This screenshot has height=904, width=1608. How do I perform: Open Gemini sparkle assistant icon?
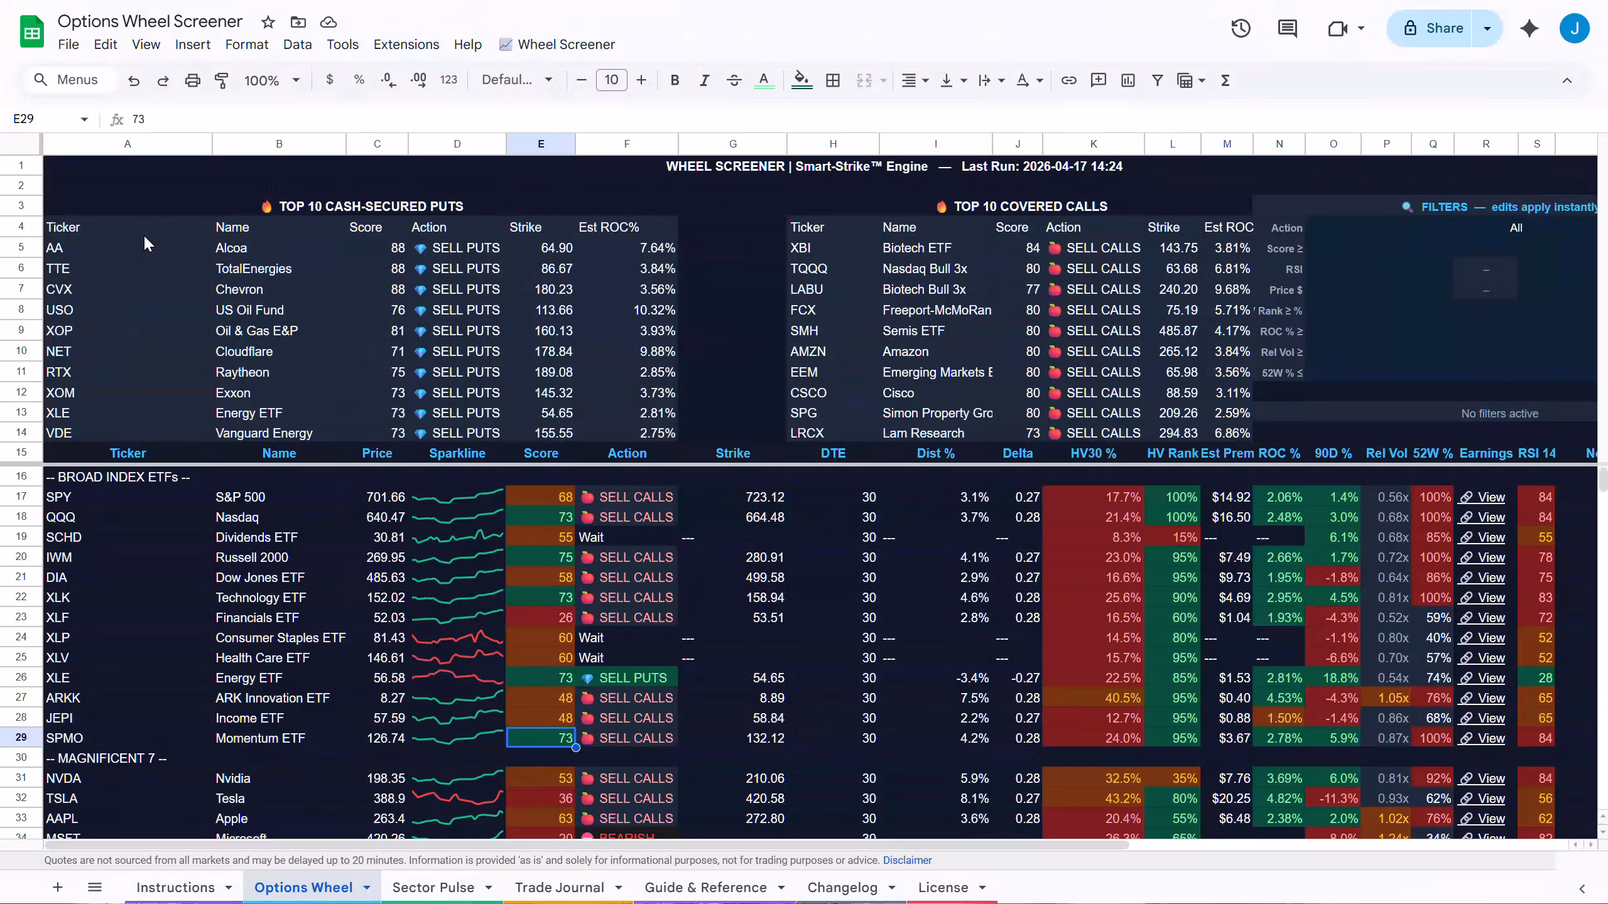click(x=1529, y=28)
